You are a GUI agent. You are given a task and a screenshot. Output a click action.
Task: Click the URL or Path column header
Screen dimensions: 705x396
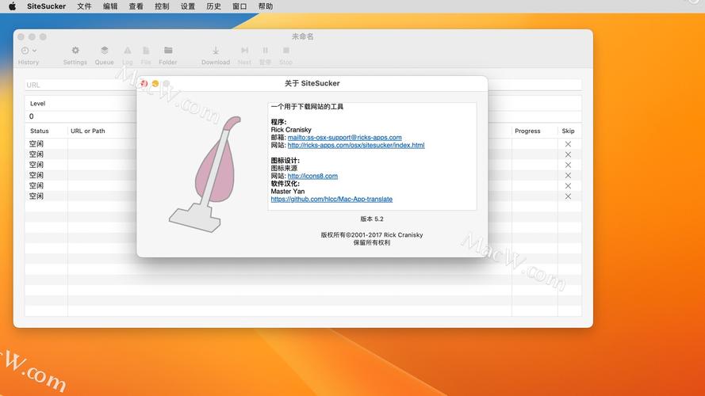(x=88, y=131)
